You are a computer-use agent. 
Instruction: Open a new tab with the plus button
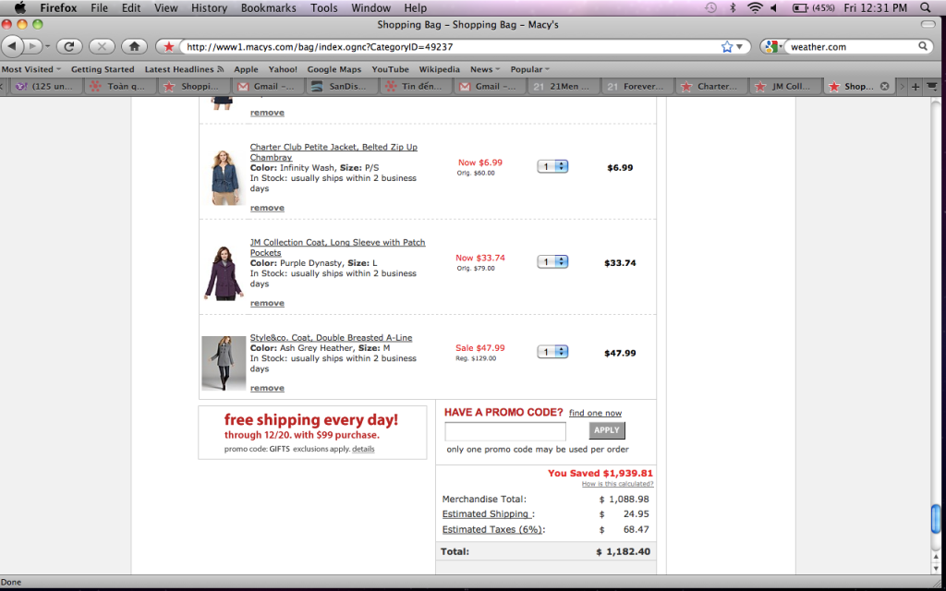(x=916, y=87)
